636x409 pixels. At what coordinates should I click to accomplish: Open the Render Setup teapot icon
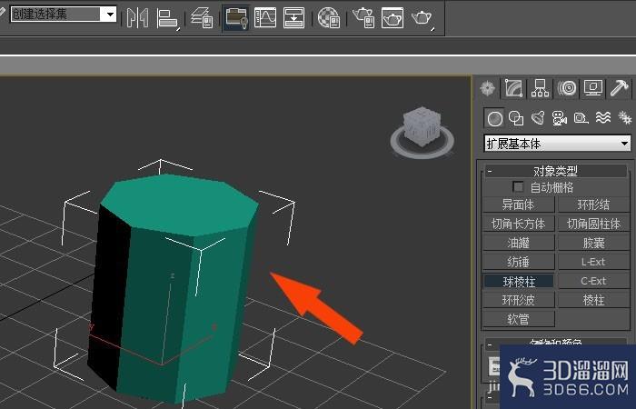coord(363,18)
